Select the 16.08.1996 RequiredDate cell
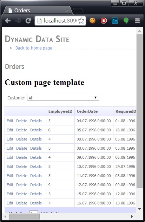The height and width of the screenshot is (222, 145). pyautogui.click(x=125, y=130)
